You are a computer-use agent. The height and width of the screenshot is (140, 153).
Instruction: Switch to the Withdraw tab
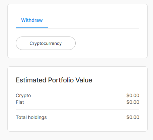pos(32,20)
